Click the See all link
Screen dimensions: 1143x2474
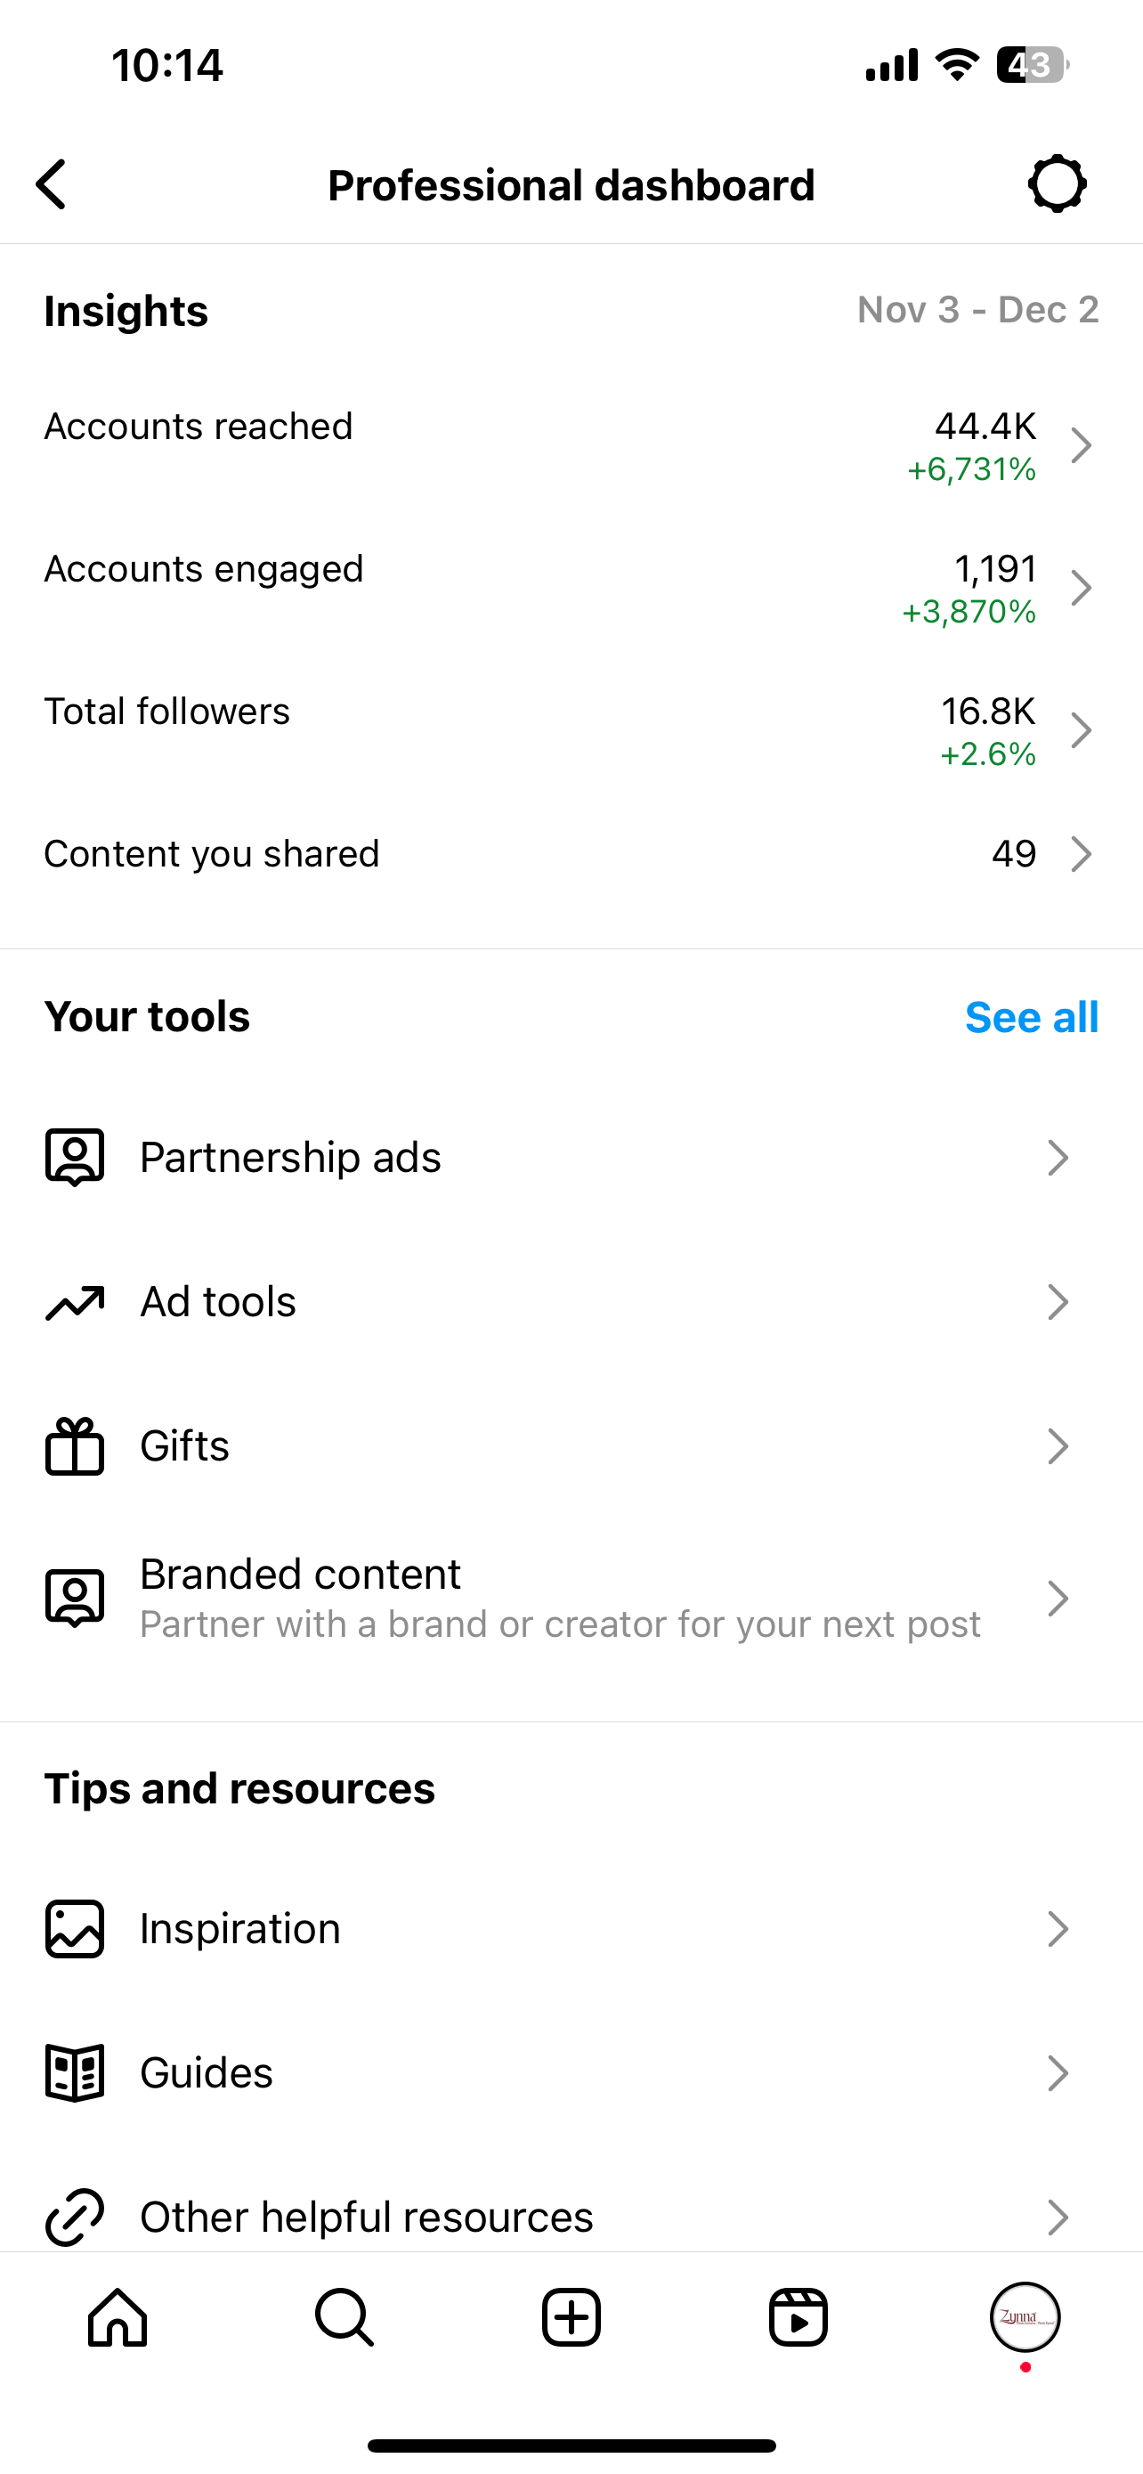pyautogui.click(x=1031, y=1017)
